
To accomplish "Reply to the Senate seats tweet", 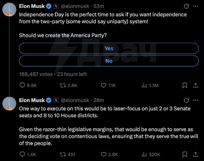I will [x=28, y=154].
